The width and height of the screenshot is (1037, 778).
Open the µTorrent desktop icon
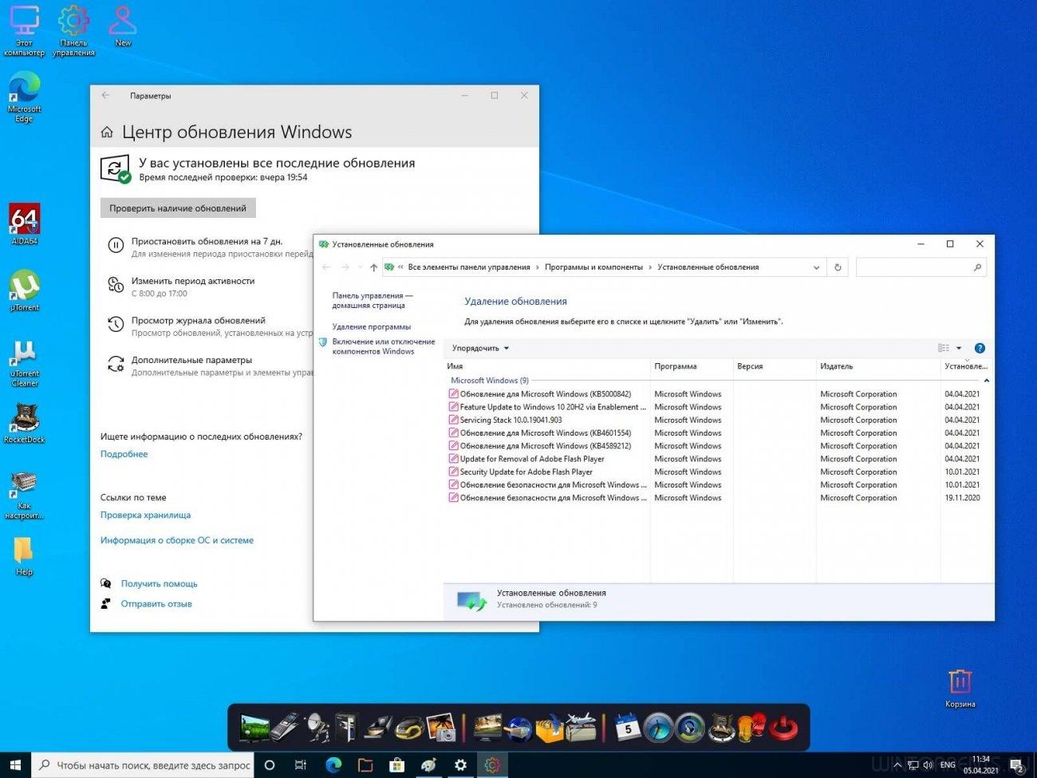(24, 290)
